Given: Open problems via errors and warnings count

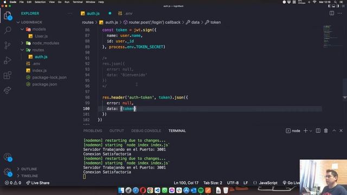Looking at the screenshot, I should click(x=13, y=183).
